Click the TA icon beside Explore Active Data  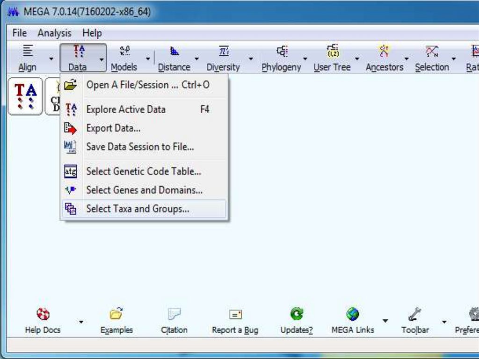pos(71,110)
